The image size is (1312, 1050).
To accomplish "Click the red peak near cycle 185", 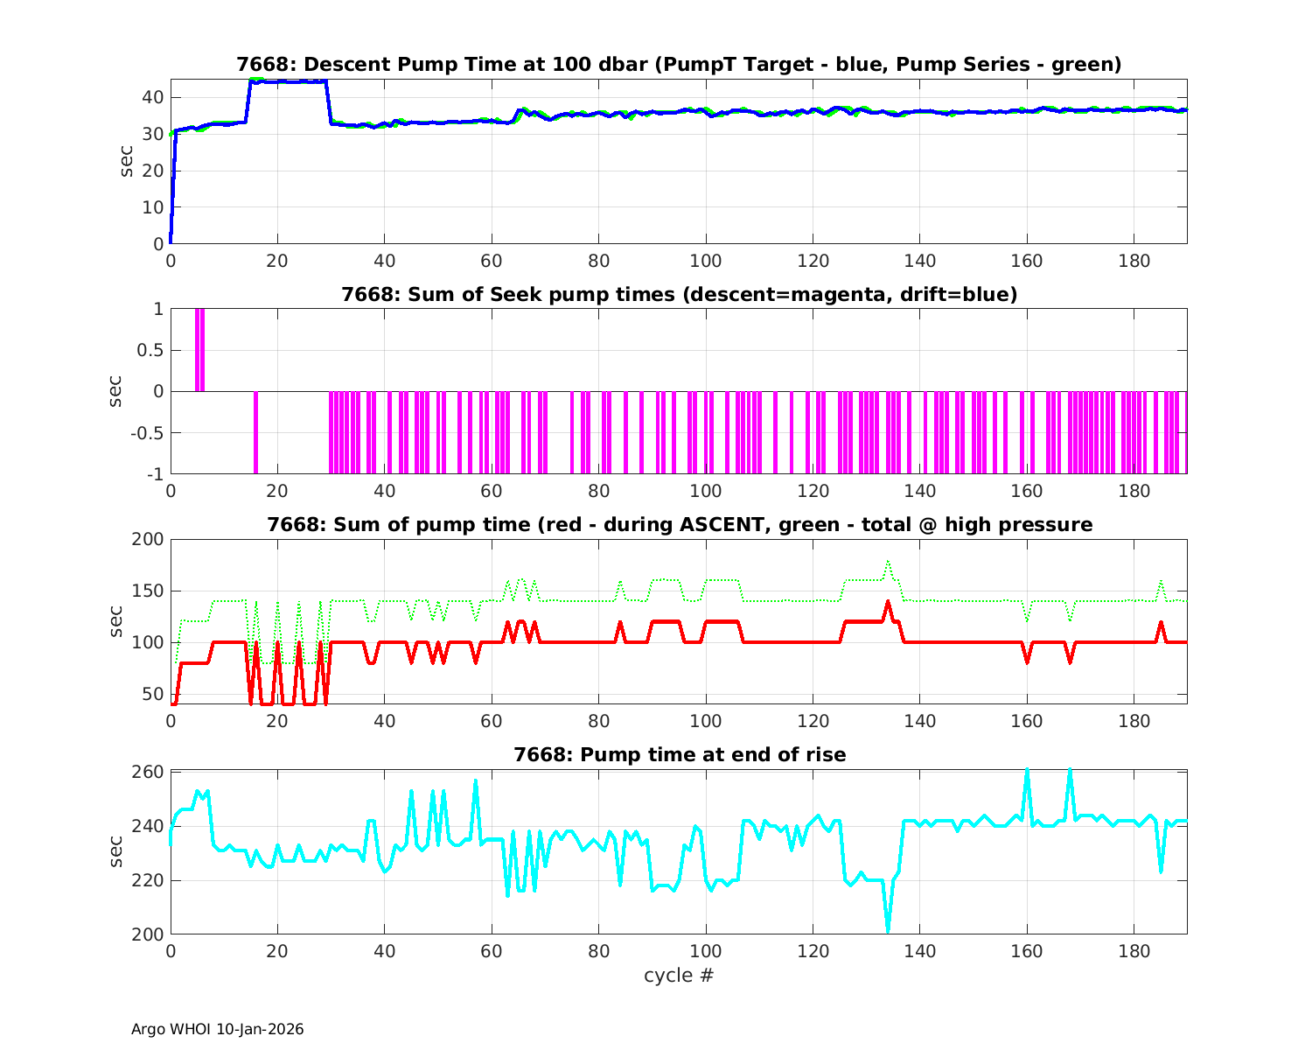I will pos(1162,622).
